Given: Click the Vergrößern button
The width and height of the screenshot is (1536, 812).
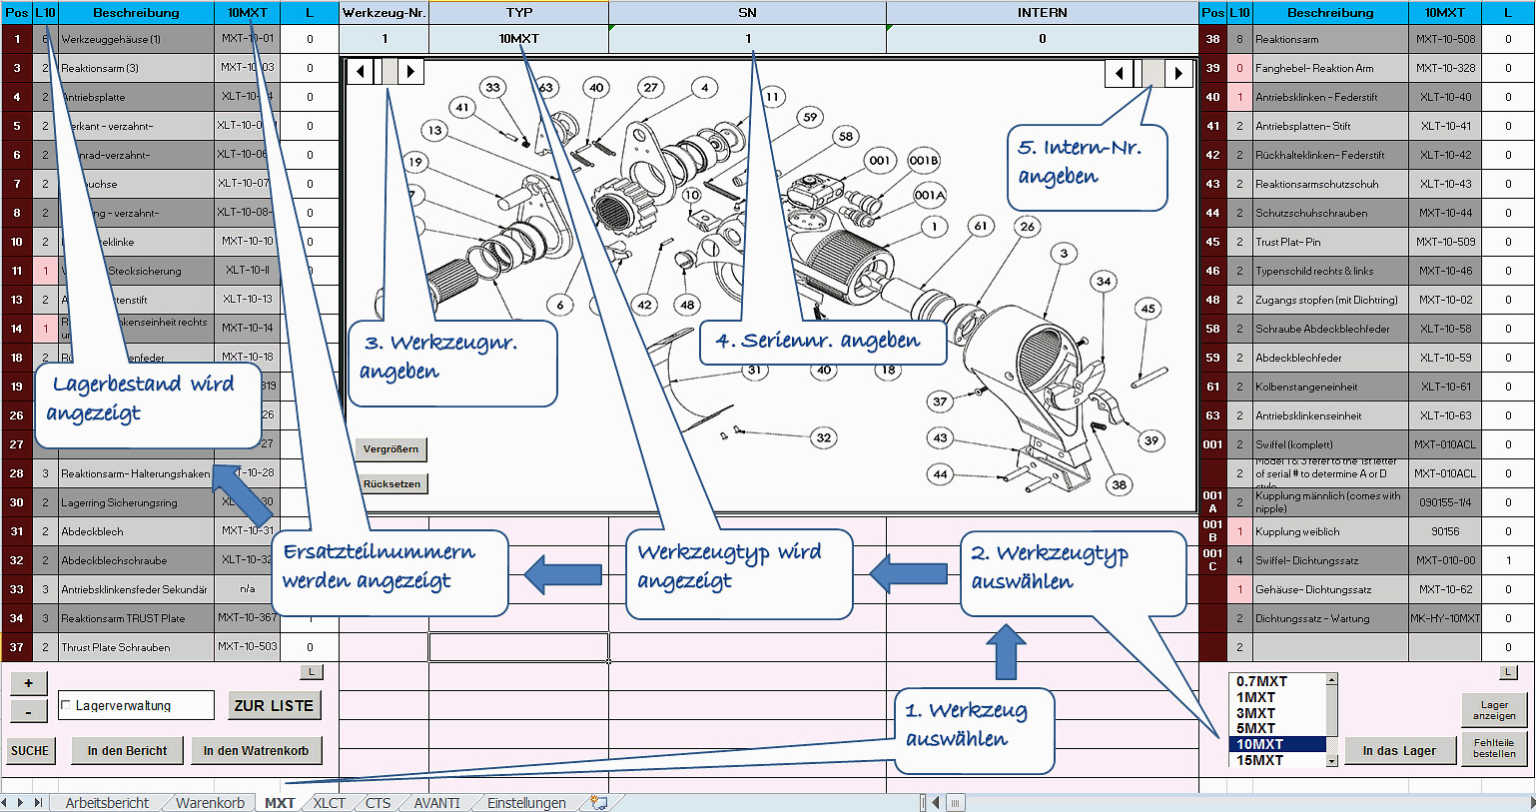Looking at the screenshot, I should point(390,449).
